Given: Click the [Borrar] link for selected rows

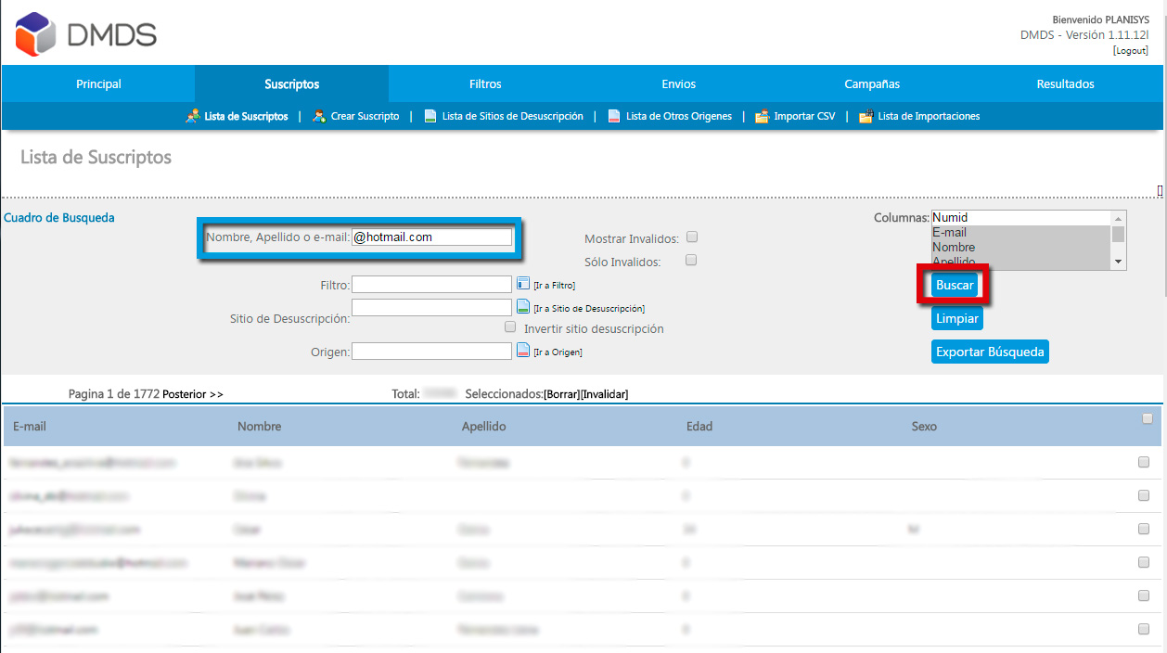Looking at the screenshot, I should point(562,394).
